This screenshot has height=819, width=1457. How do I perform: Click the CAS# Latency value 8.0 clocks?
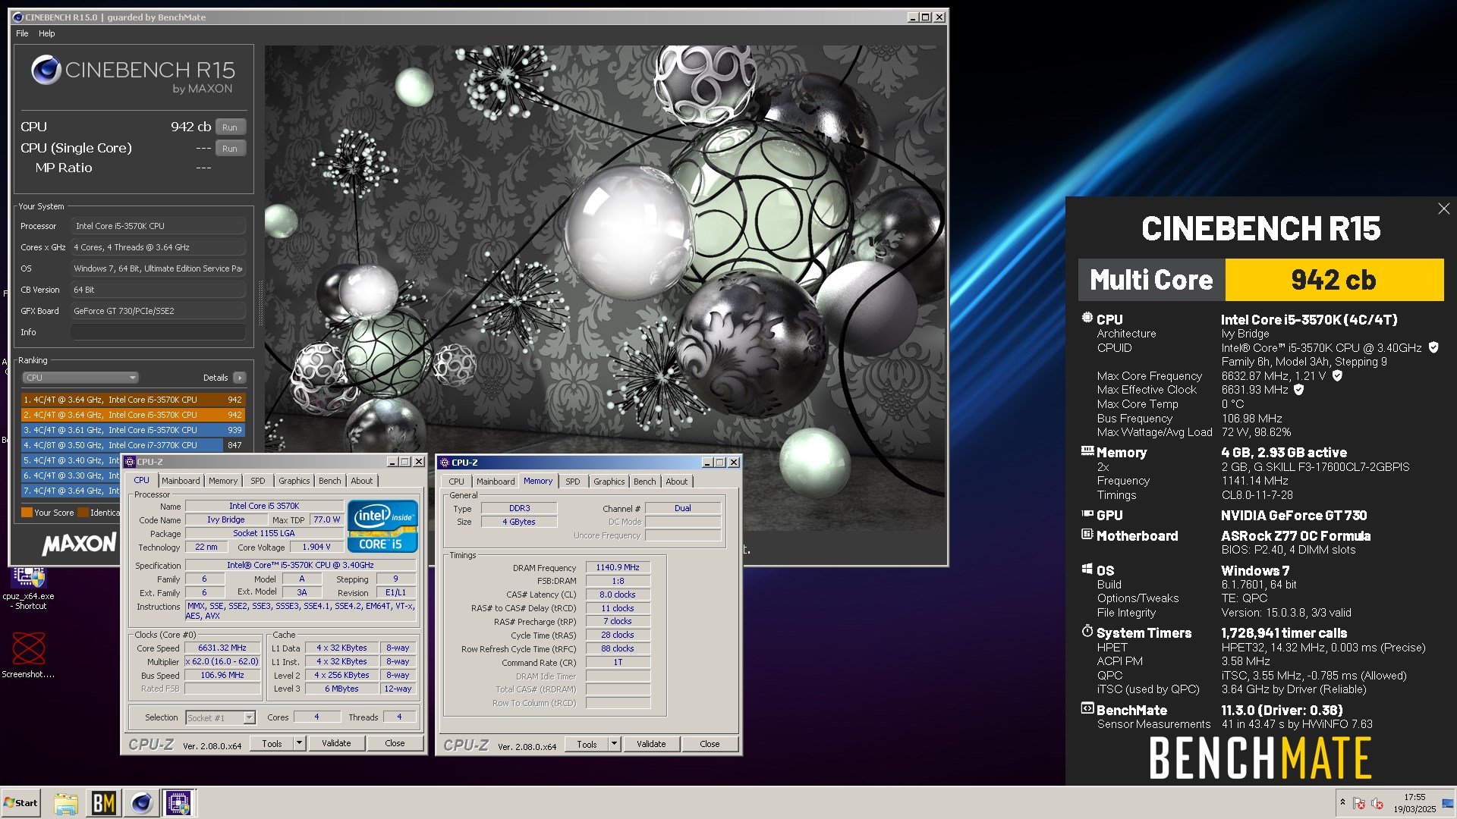[x=618, y=595]
